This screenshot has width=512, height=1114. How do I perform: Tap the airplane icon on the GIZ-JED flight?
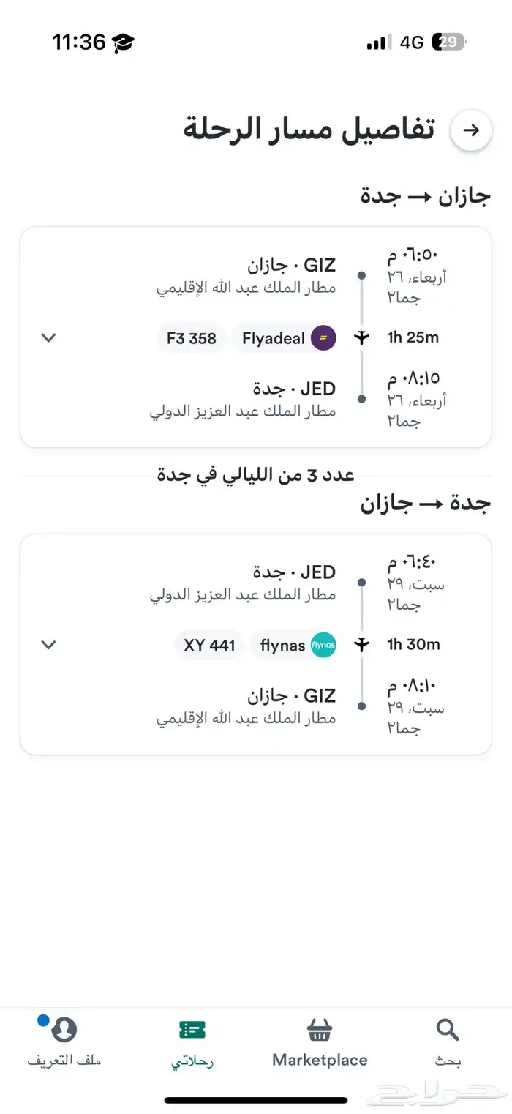[x=362, y=338]
